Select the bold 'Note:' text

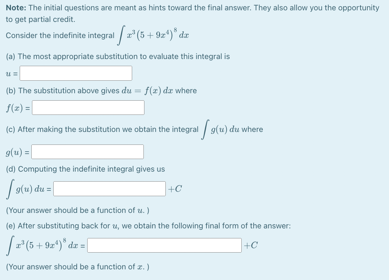click(15, 7)
